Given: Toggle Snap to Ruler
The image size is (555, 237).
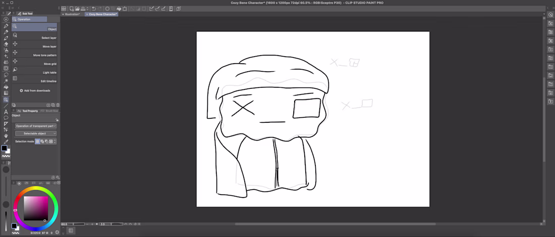Looking at the screenshot, I should (151, 9).
